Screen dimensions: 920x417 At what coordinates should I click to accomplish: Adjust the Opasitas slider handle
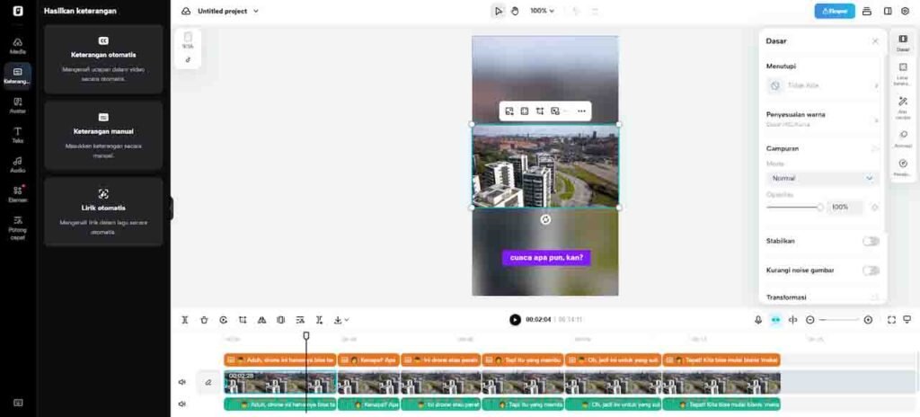click(819, 207)
